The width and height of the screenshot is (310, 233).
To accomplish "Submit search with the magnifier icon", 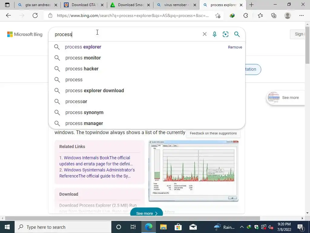I will (x=237, y=34).
